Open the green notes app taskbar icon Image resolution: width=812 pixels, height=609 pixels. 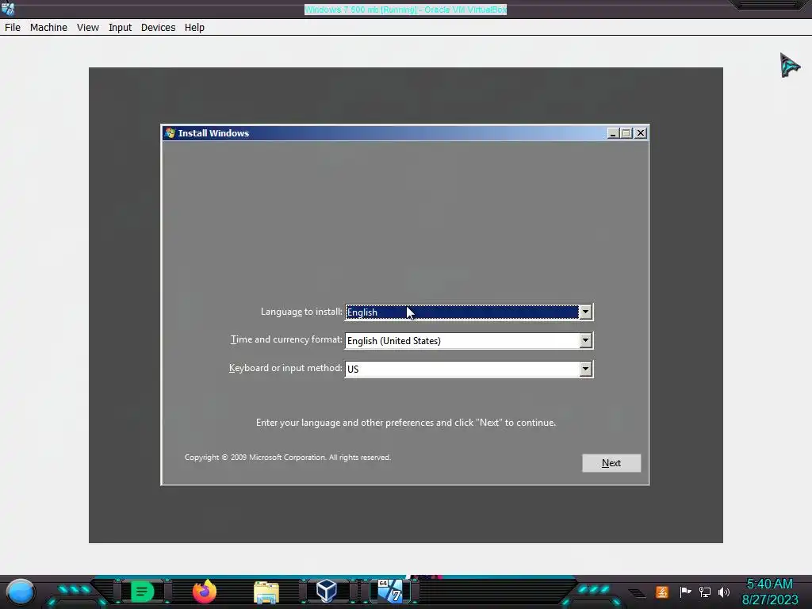click(x=142, y=592)
